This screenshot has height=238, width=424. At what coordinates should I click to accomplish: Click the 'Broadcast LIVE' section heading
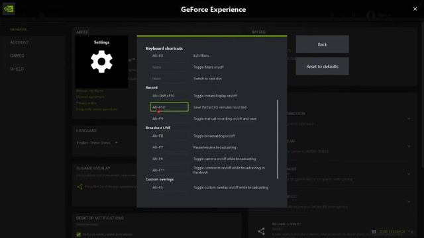[x=158, y=128]
